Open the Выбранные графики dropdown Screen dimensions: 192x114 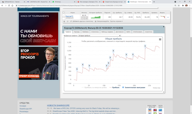pos(100,35)
